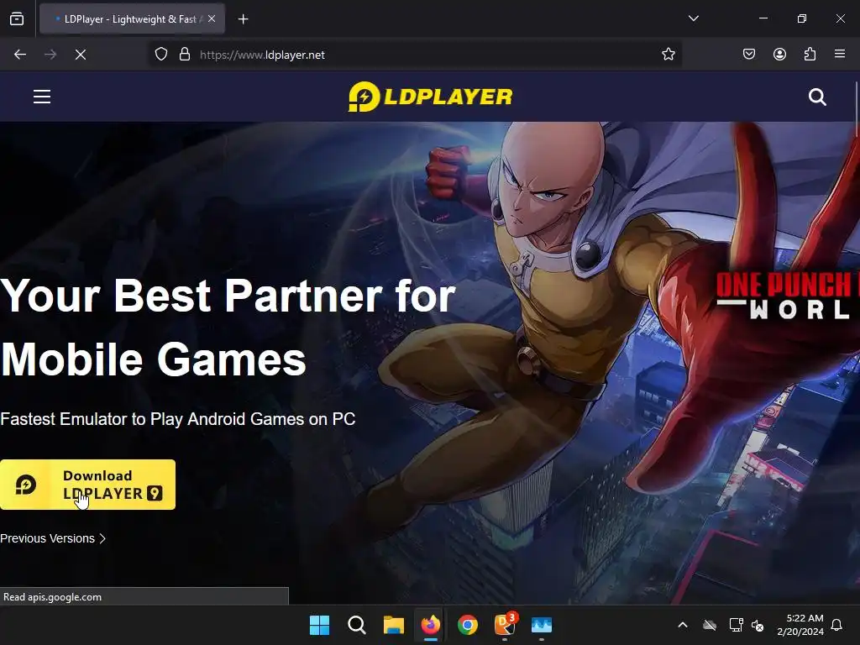Image resolution: width=860 pixels, height=645 pixels.
Task: Switch to Firefox in taskbar
Action: coord(431,625)
